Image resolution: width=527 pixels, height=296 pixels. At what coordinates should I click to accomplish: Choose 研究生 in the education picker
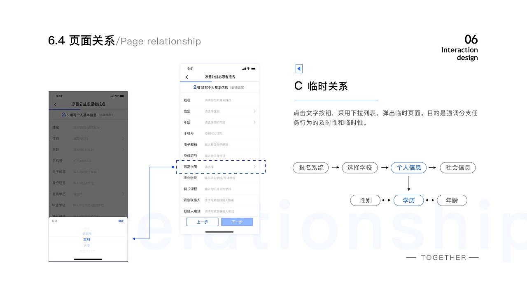pos(87,234)
